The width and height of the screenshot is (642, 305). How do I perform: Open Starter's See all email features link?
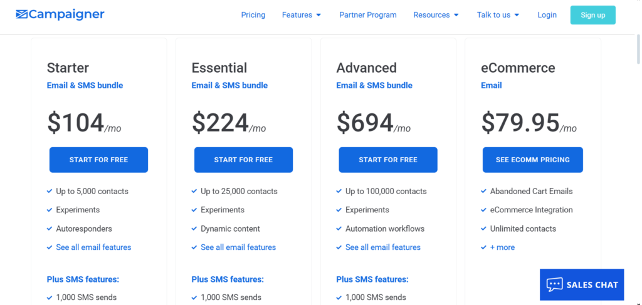(94, 247)
